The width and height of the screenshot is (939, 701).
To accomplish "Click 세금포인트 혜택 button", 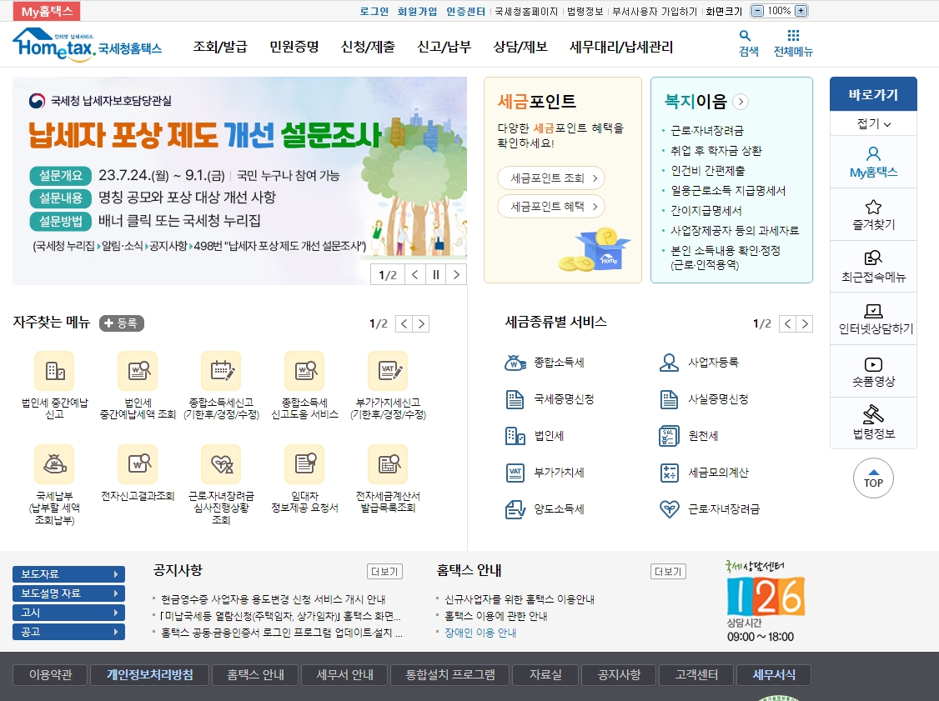I will [551, 207].
